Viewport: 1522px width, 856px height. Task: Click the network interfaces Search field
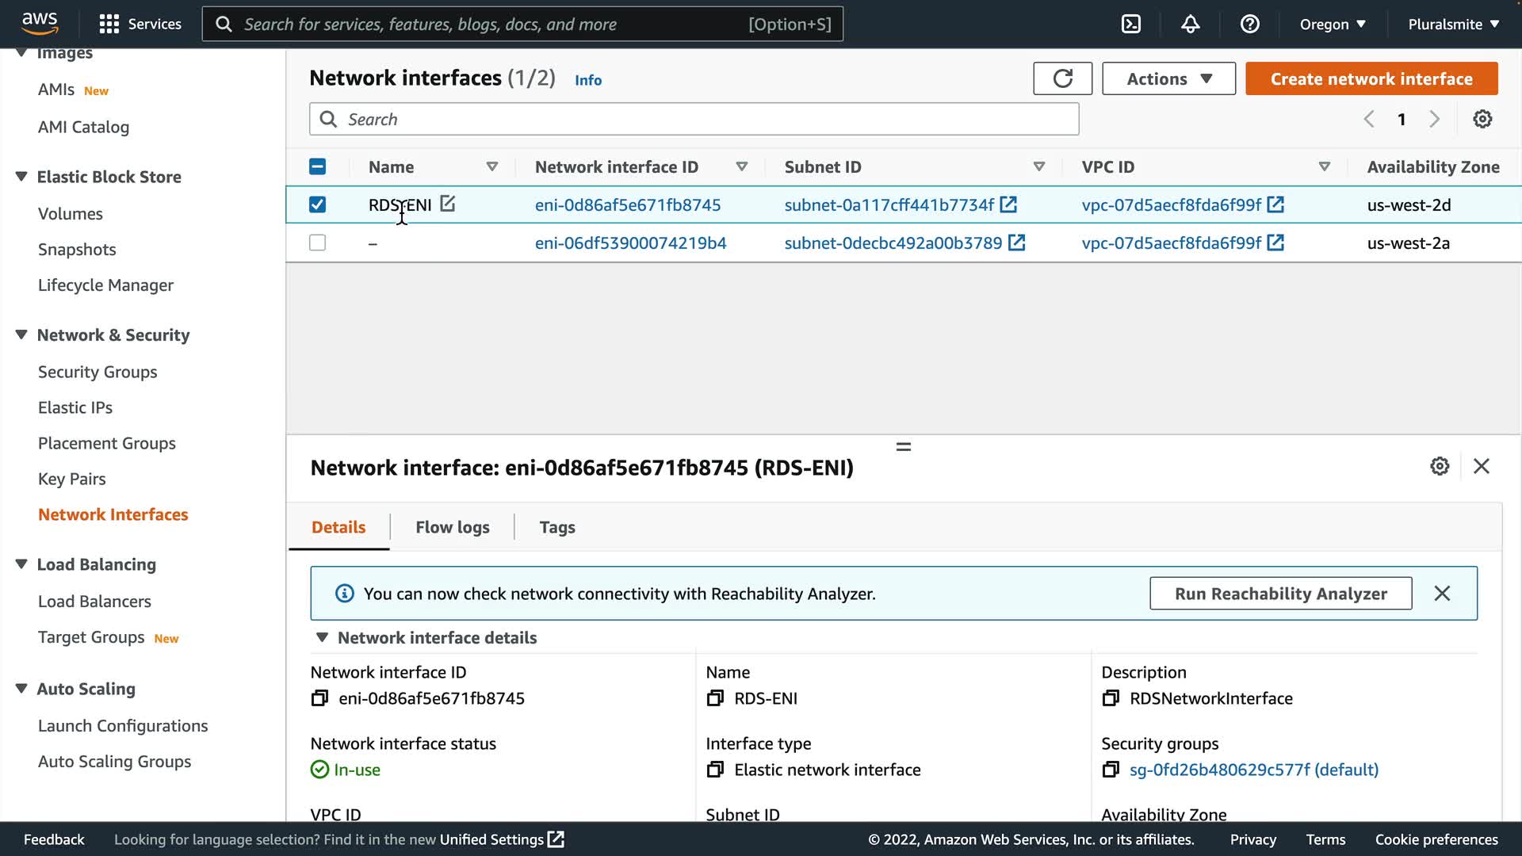click(694, 119)
